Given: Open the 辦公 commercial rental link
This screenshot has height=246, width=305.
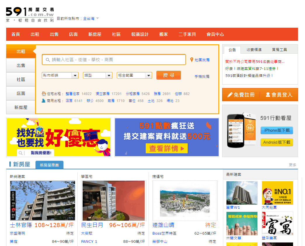Looking at the screenshot, I should (90, 101).
